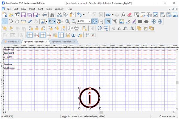Click the New Font icon
The height and width of the screenshot is (119, 179).
tap(5, 15)
